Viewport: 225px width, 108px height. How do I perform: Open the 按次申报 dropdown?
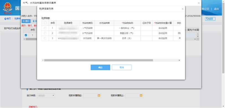click(x=46, y=96)
